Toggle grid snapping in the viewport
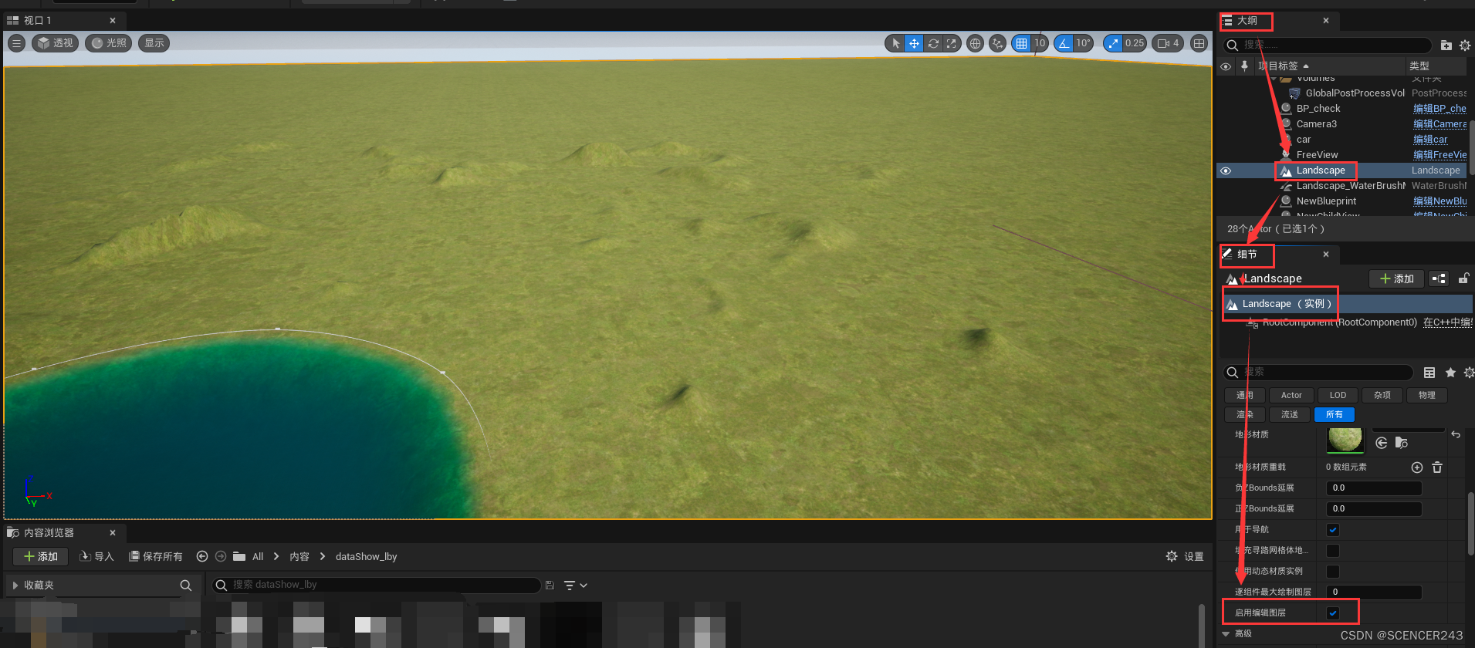 (1021, 43)
